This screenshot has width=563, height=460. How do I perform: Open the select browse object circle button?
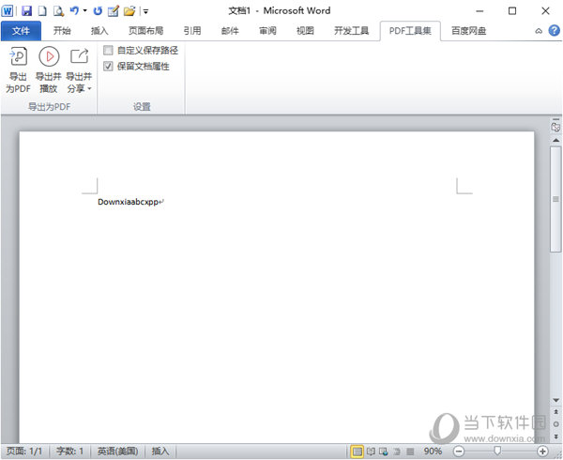coord(555,424)
